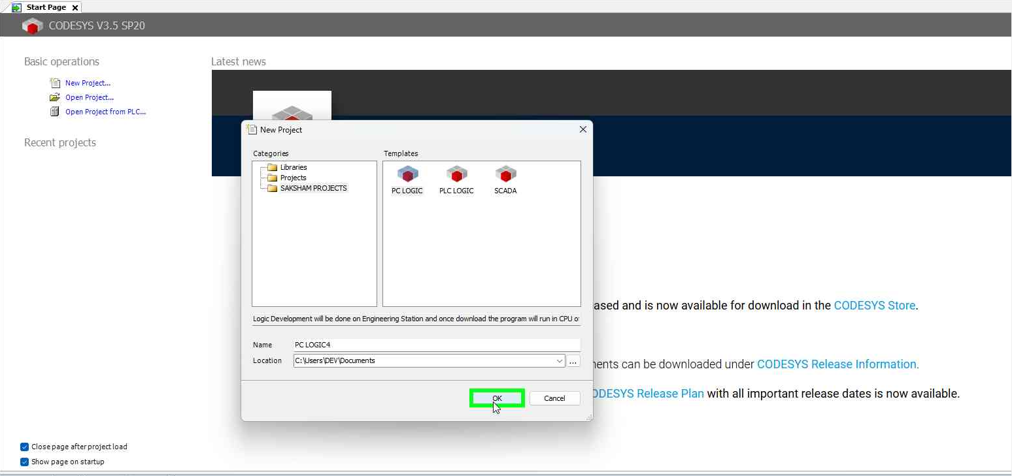Image resolution: width=1012 pixels, height=476 pixels.
Task: Click the browse (...) location button
Action: [x=573, y=360]
